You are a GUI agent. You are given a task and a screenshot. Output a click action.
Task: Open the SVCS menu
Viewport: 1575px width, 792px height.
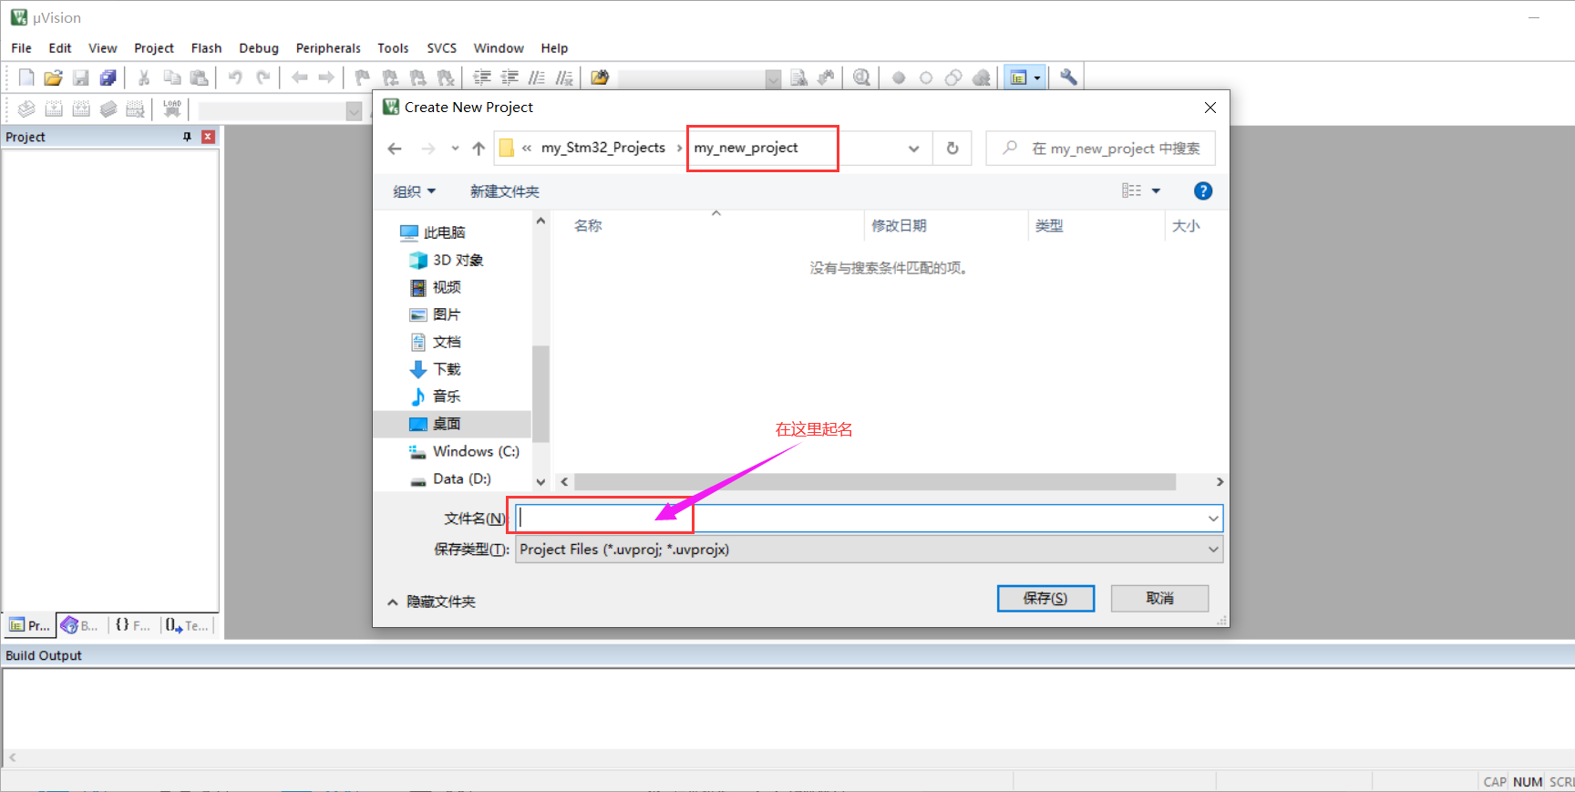(441, 48)
